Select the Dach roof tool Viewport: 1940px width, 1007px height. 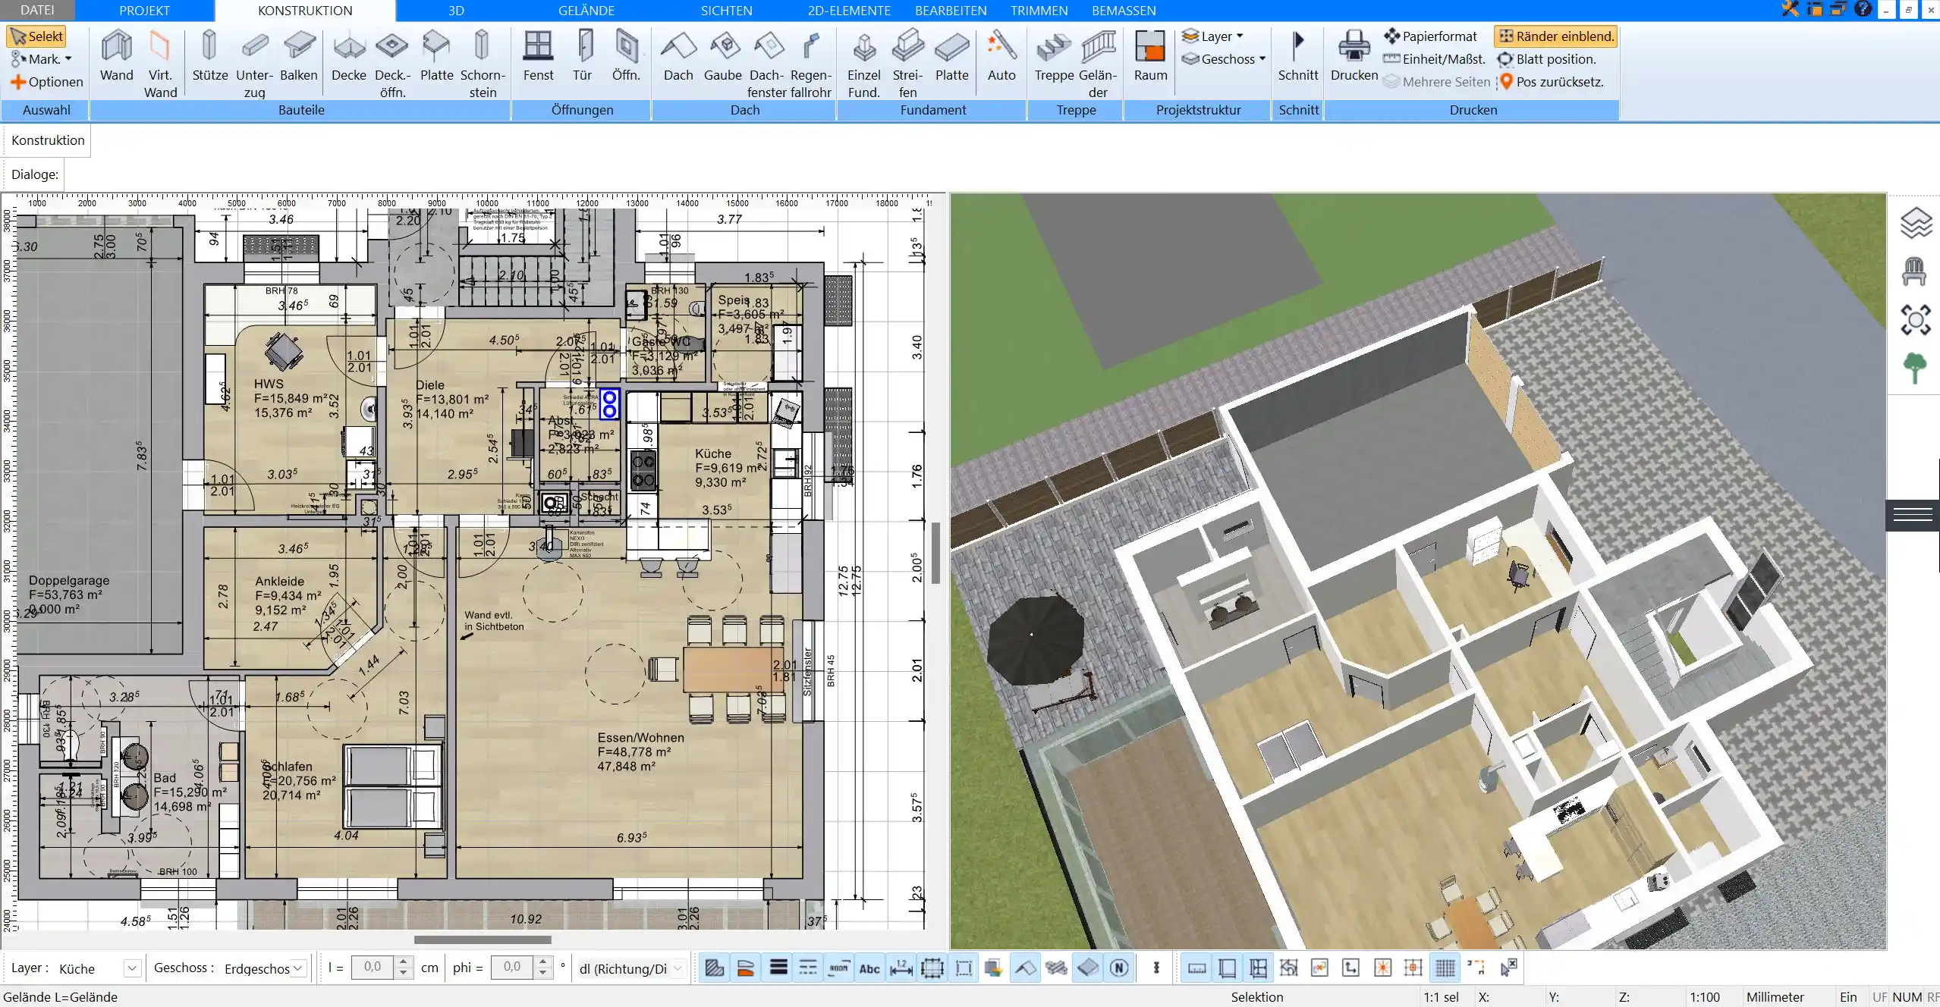tap(678, 56)
